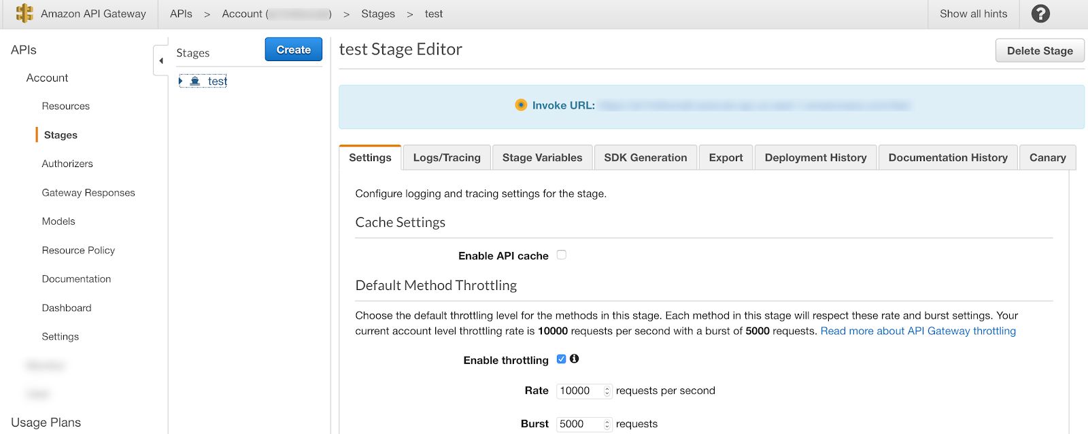Click into the Burst input field
The width and height of the screenshot is (1088, 434).
pyautogui.click(x=584, y=424)
